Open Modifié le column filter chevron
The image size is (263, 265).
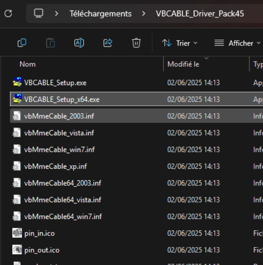[207, 58]
